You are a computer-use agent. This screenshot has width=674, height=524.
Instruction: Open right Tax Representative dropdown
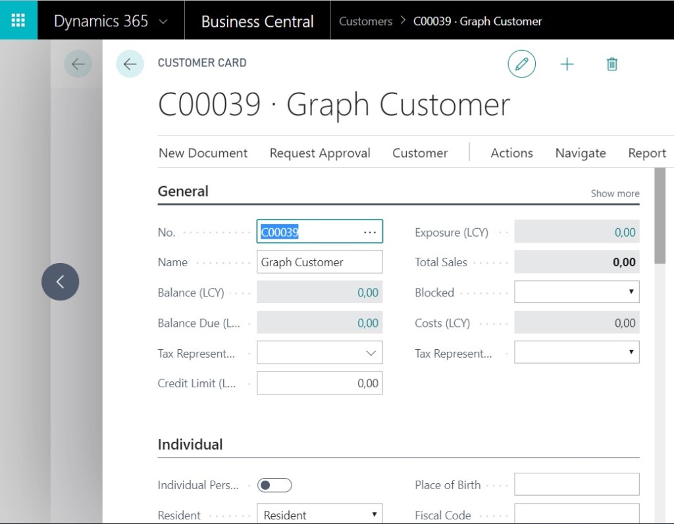[x=577, y=352]
